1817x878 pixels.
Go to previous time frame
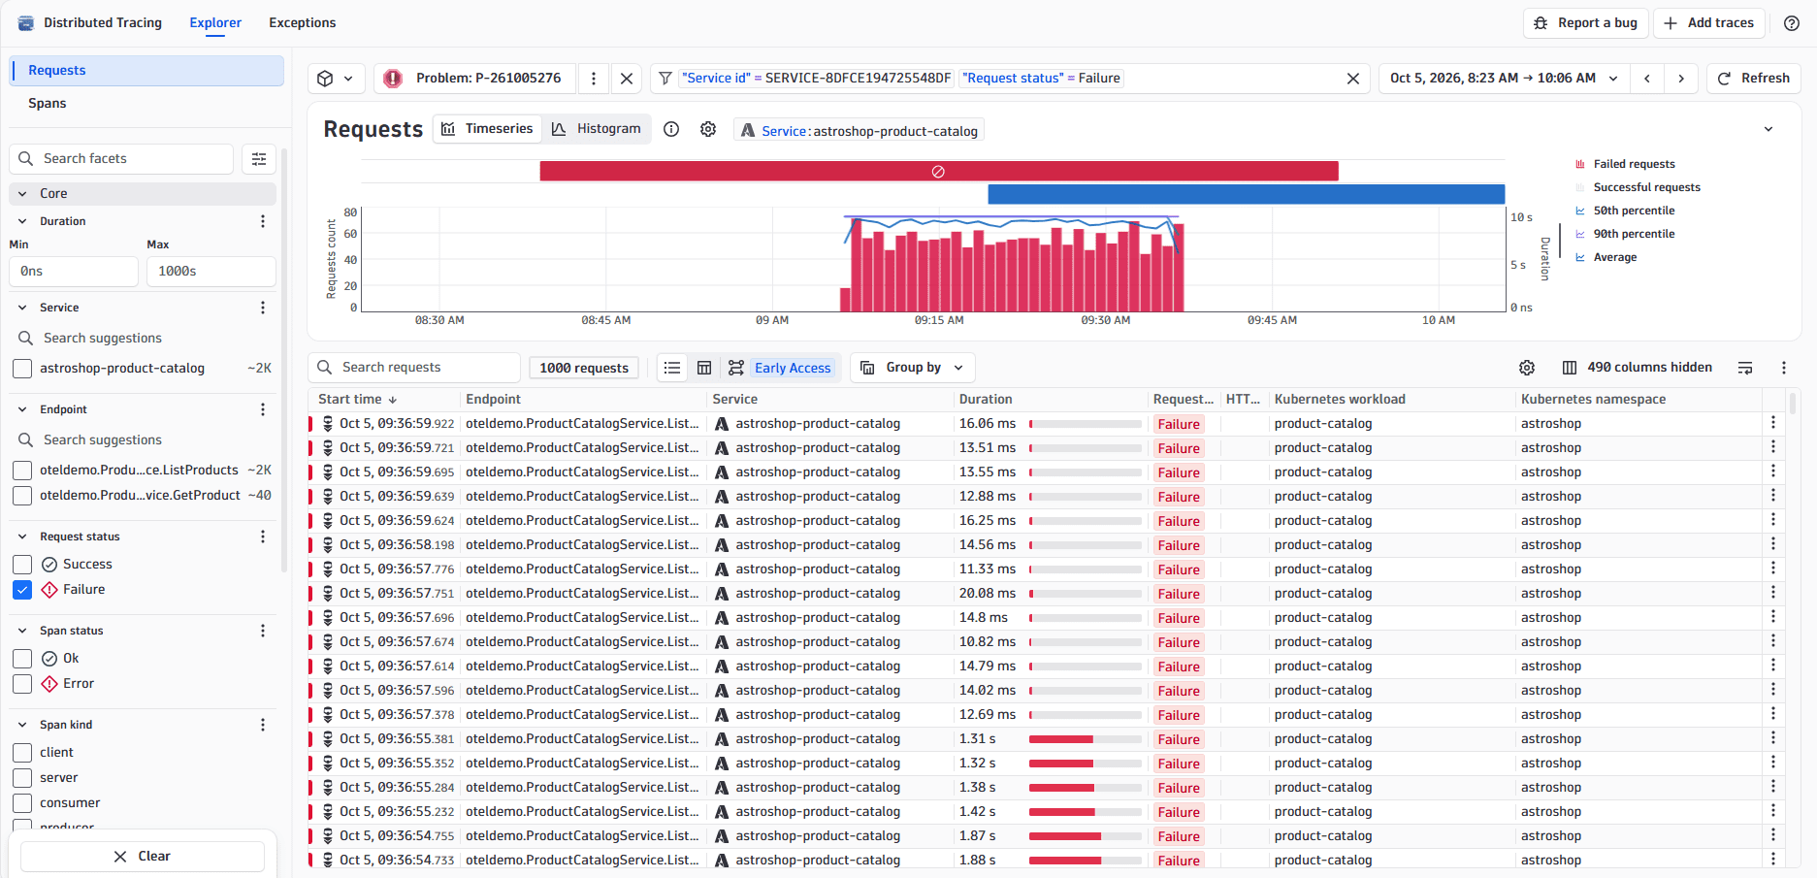click(1647, 79)
